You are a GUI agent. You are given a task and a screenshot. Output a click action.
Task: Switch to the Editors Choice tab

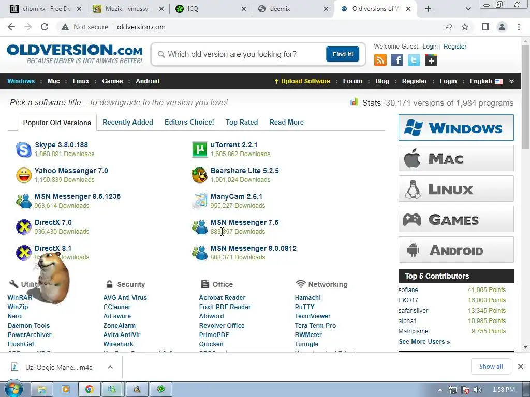click(189, 122)
